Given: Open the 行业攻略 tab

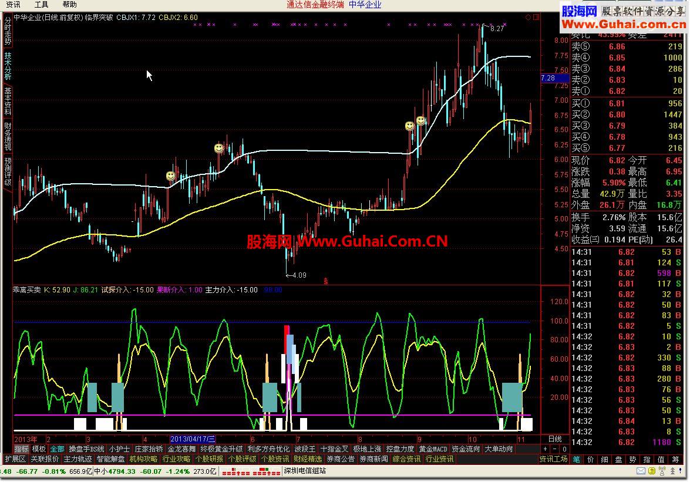Looking at the screenshot, I should [x=176, y=459].
